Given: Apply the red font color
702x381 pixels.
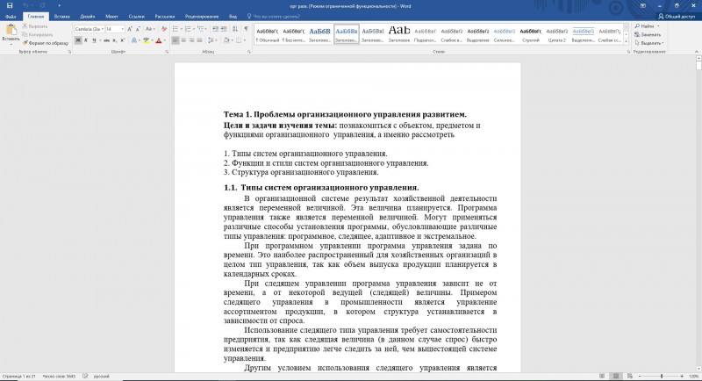Looking at the screenshot, I should click(x=159, y=40).
